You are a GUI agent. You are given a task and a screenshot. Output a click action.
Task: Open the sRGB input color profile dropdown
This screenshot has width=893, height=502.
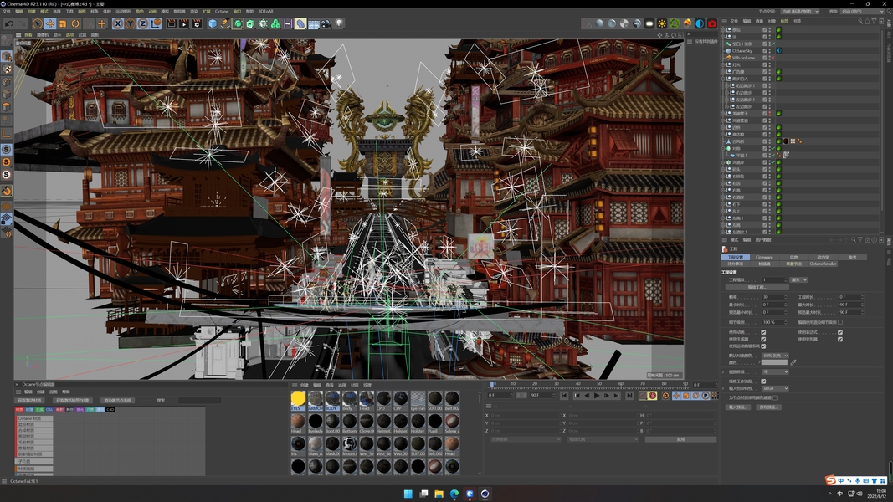(x=775, y=388)
